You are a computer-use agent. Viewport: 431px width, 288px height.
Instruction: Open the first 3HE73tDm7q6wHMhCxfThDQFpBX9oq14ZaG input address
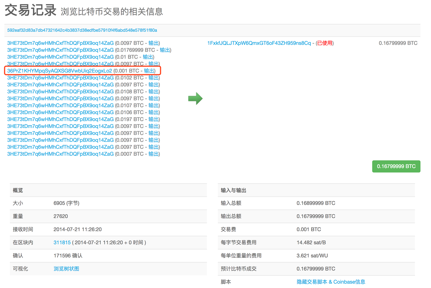[x=60, y=43]
